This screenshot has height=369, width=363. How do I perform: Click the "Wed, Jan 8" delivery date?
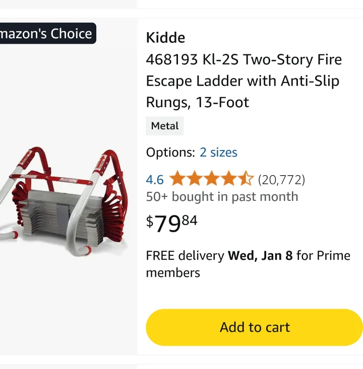260,256
